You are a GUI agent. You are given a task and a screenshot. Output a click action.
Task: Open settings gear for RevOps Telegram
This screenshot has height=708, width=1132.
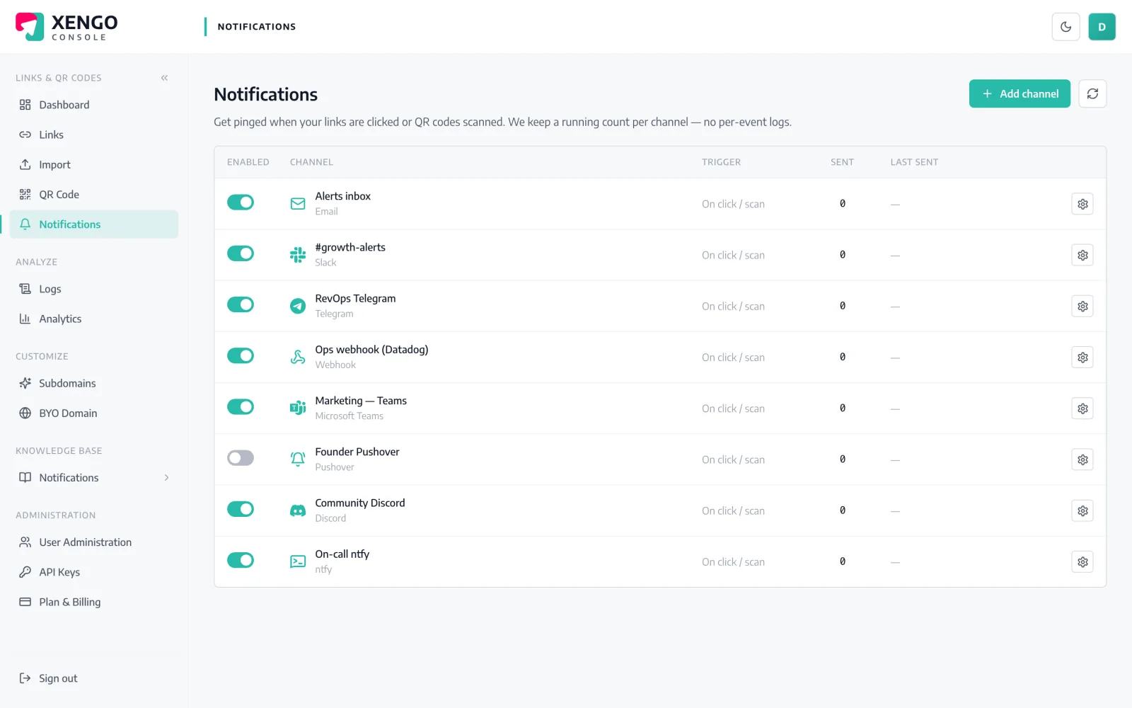(1082, 306)
